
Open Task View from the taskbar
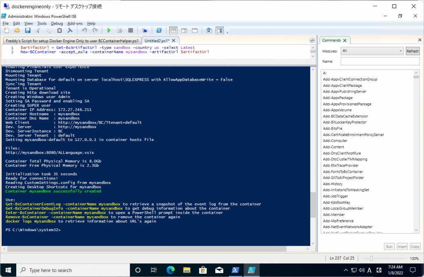click(x=154, y=270)
